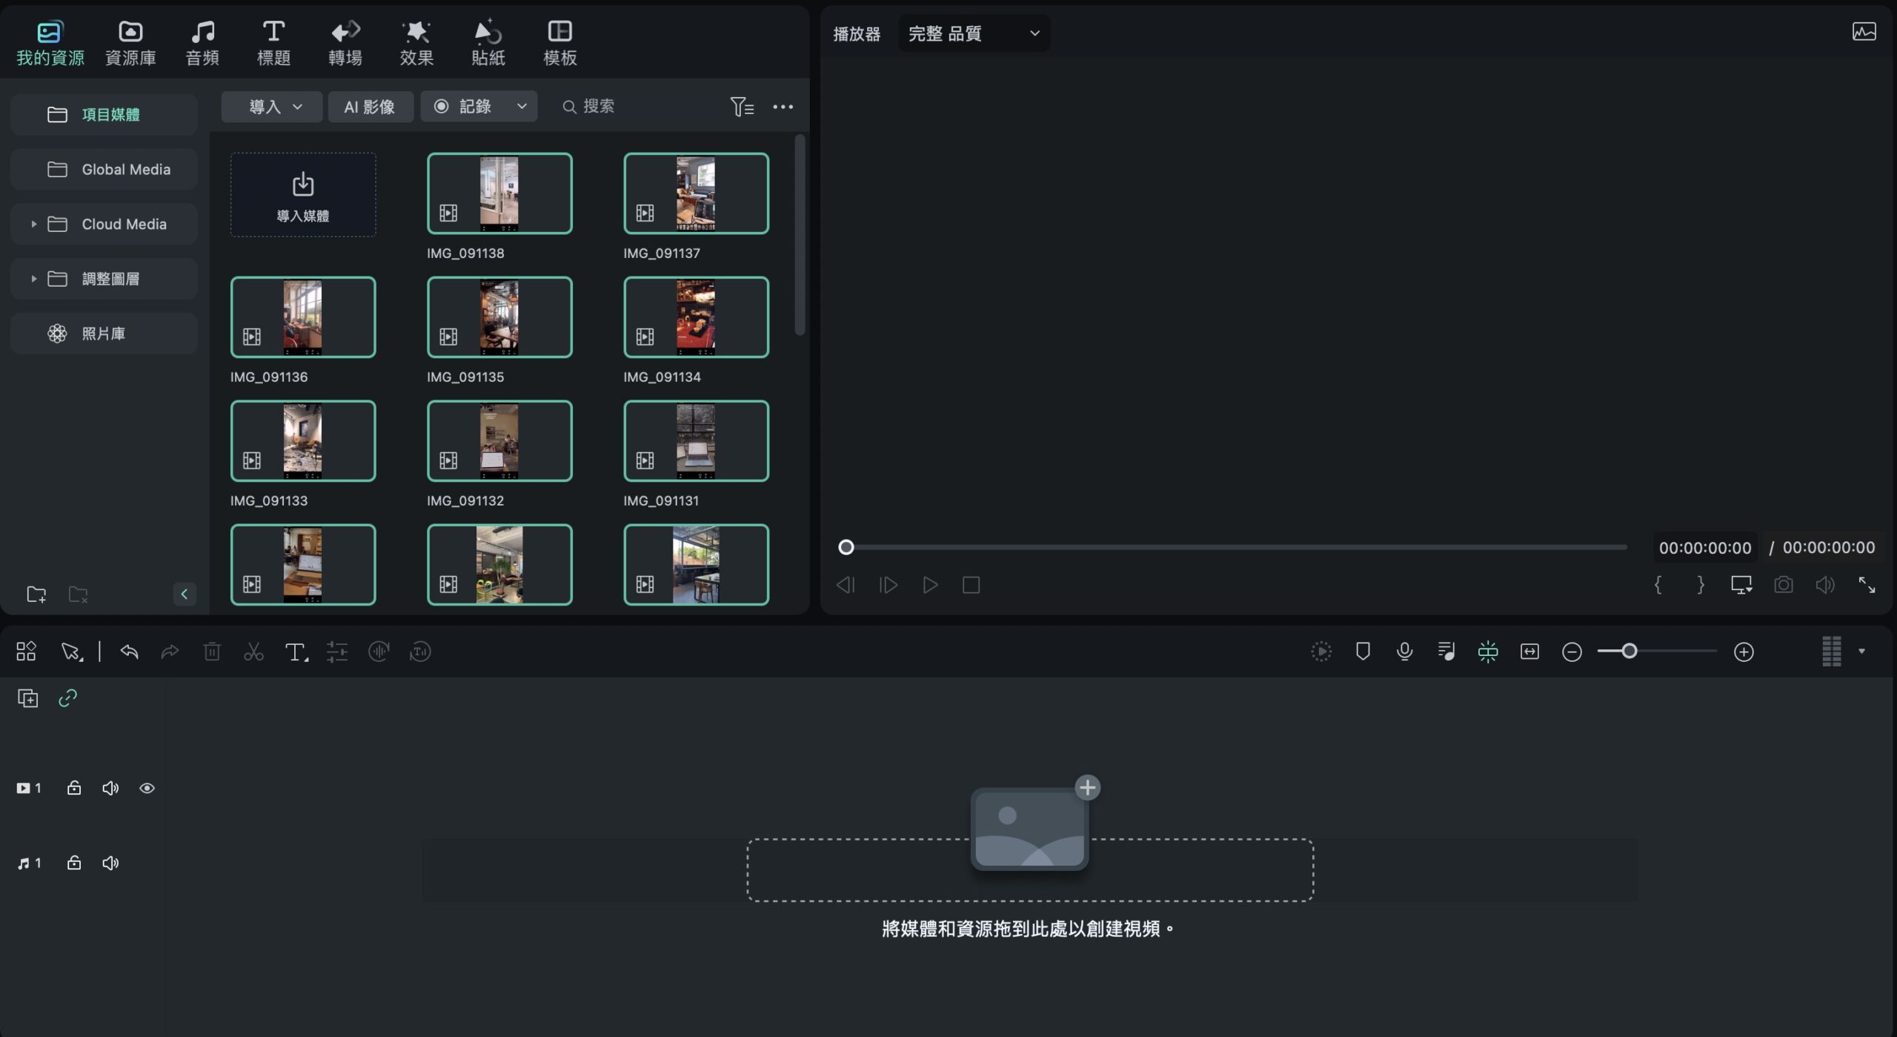Hide video track 1 with eye icon
The image size is (1897, 1037).
pyautogui.click(x=147, y=788)
